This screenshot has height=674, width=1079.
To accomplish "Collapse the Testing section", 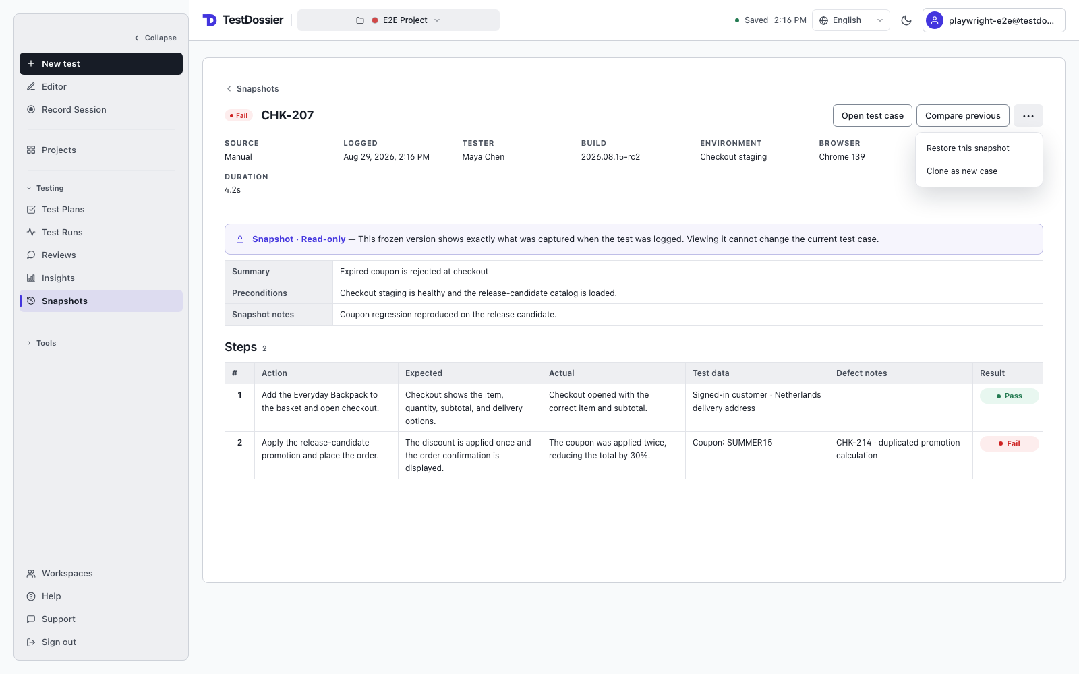I will point(45,188).
